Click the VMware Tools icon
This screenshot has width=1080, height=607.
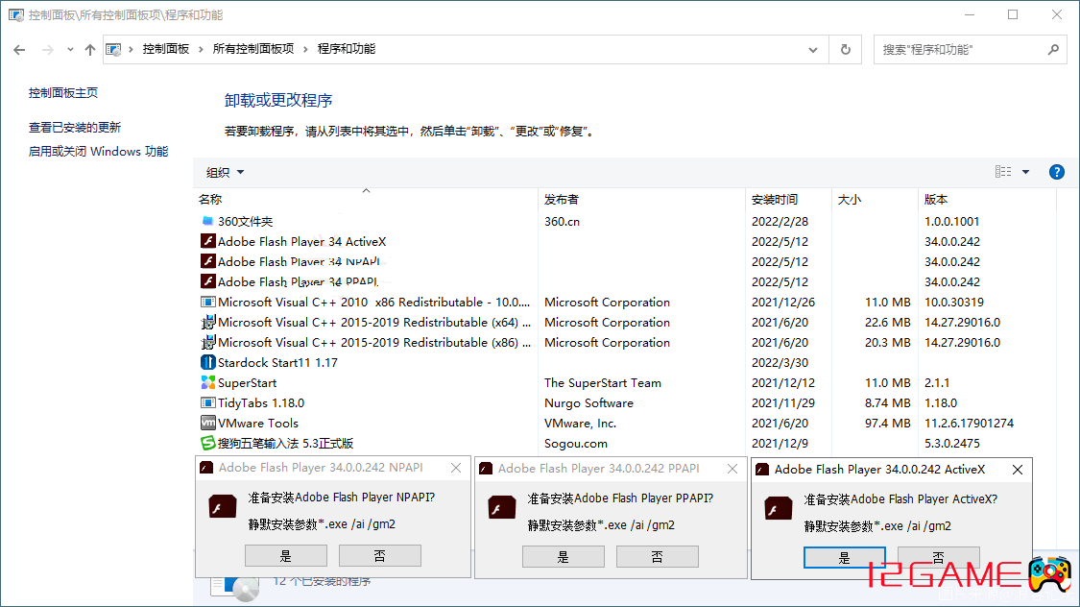click(x=207, y=423)
